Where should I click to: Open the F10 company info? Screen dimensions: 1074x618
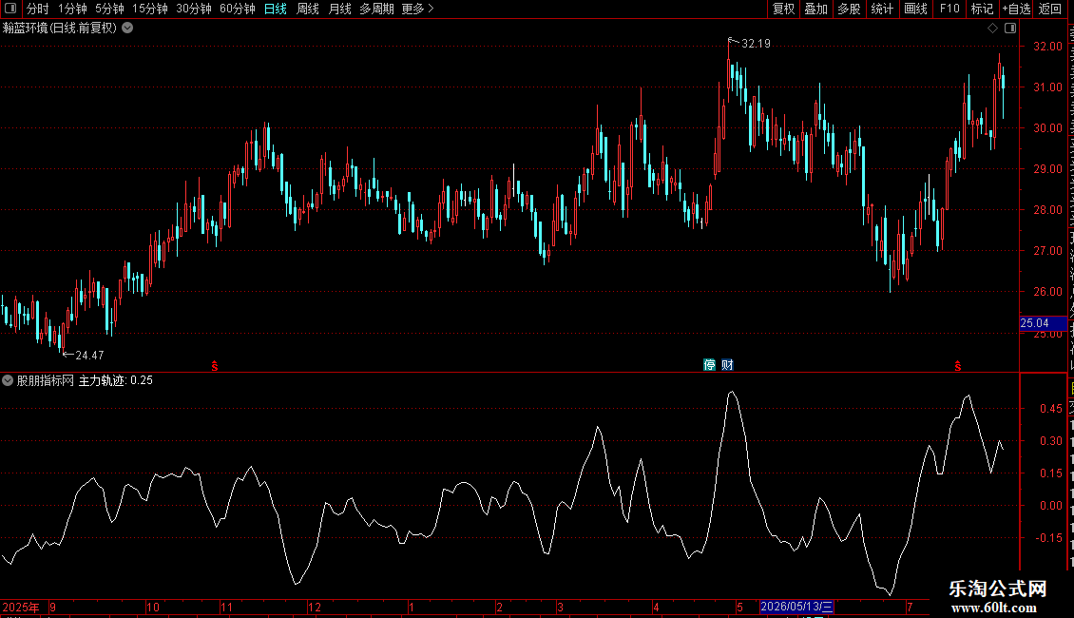click(949, 9)
